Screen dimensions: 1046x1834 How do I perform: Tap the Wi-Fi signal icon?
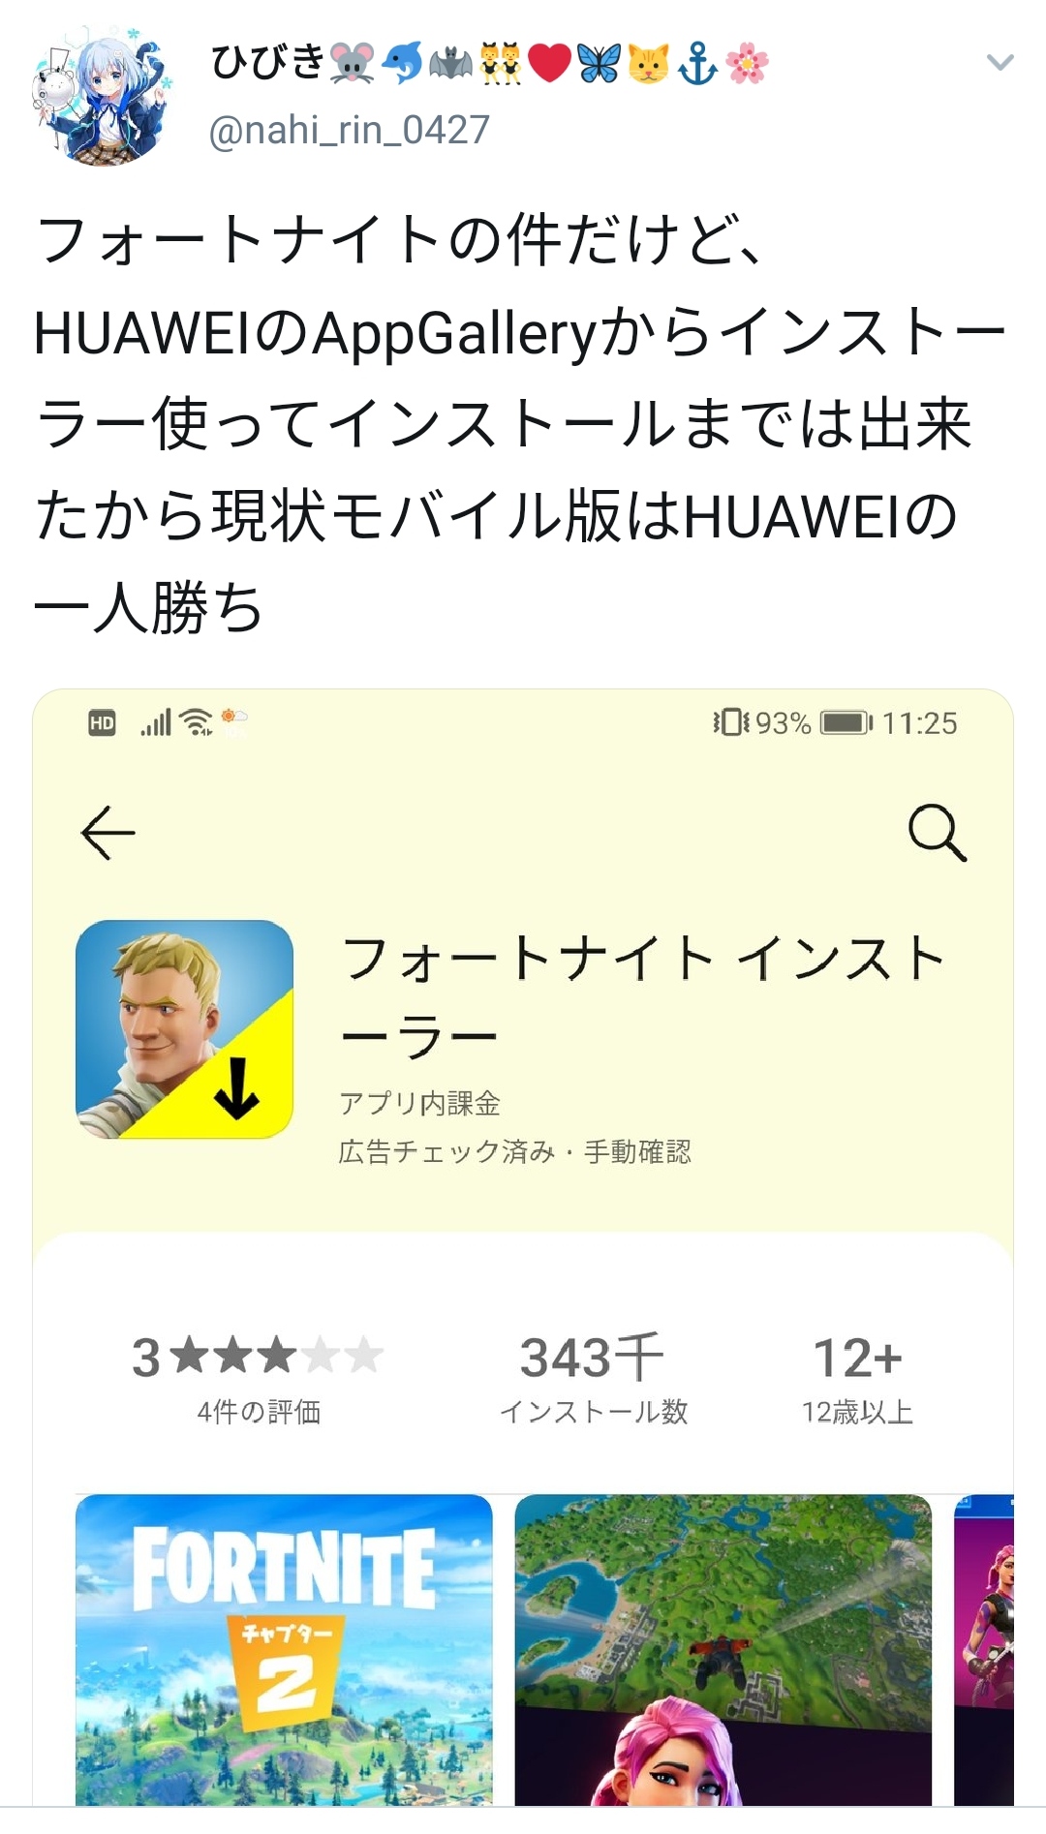pos(198,722)
